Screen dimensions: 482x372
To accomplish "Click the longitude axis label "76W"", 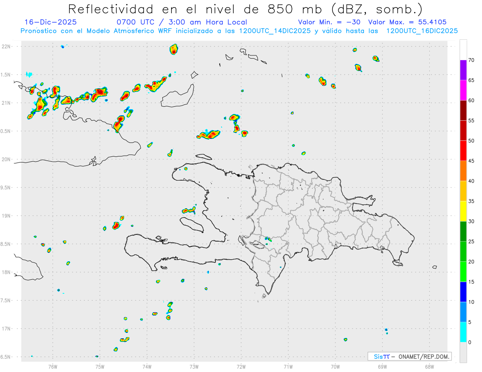I will coord(53,366).
